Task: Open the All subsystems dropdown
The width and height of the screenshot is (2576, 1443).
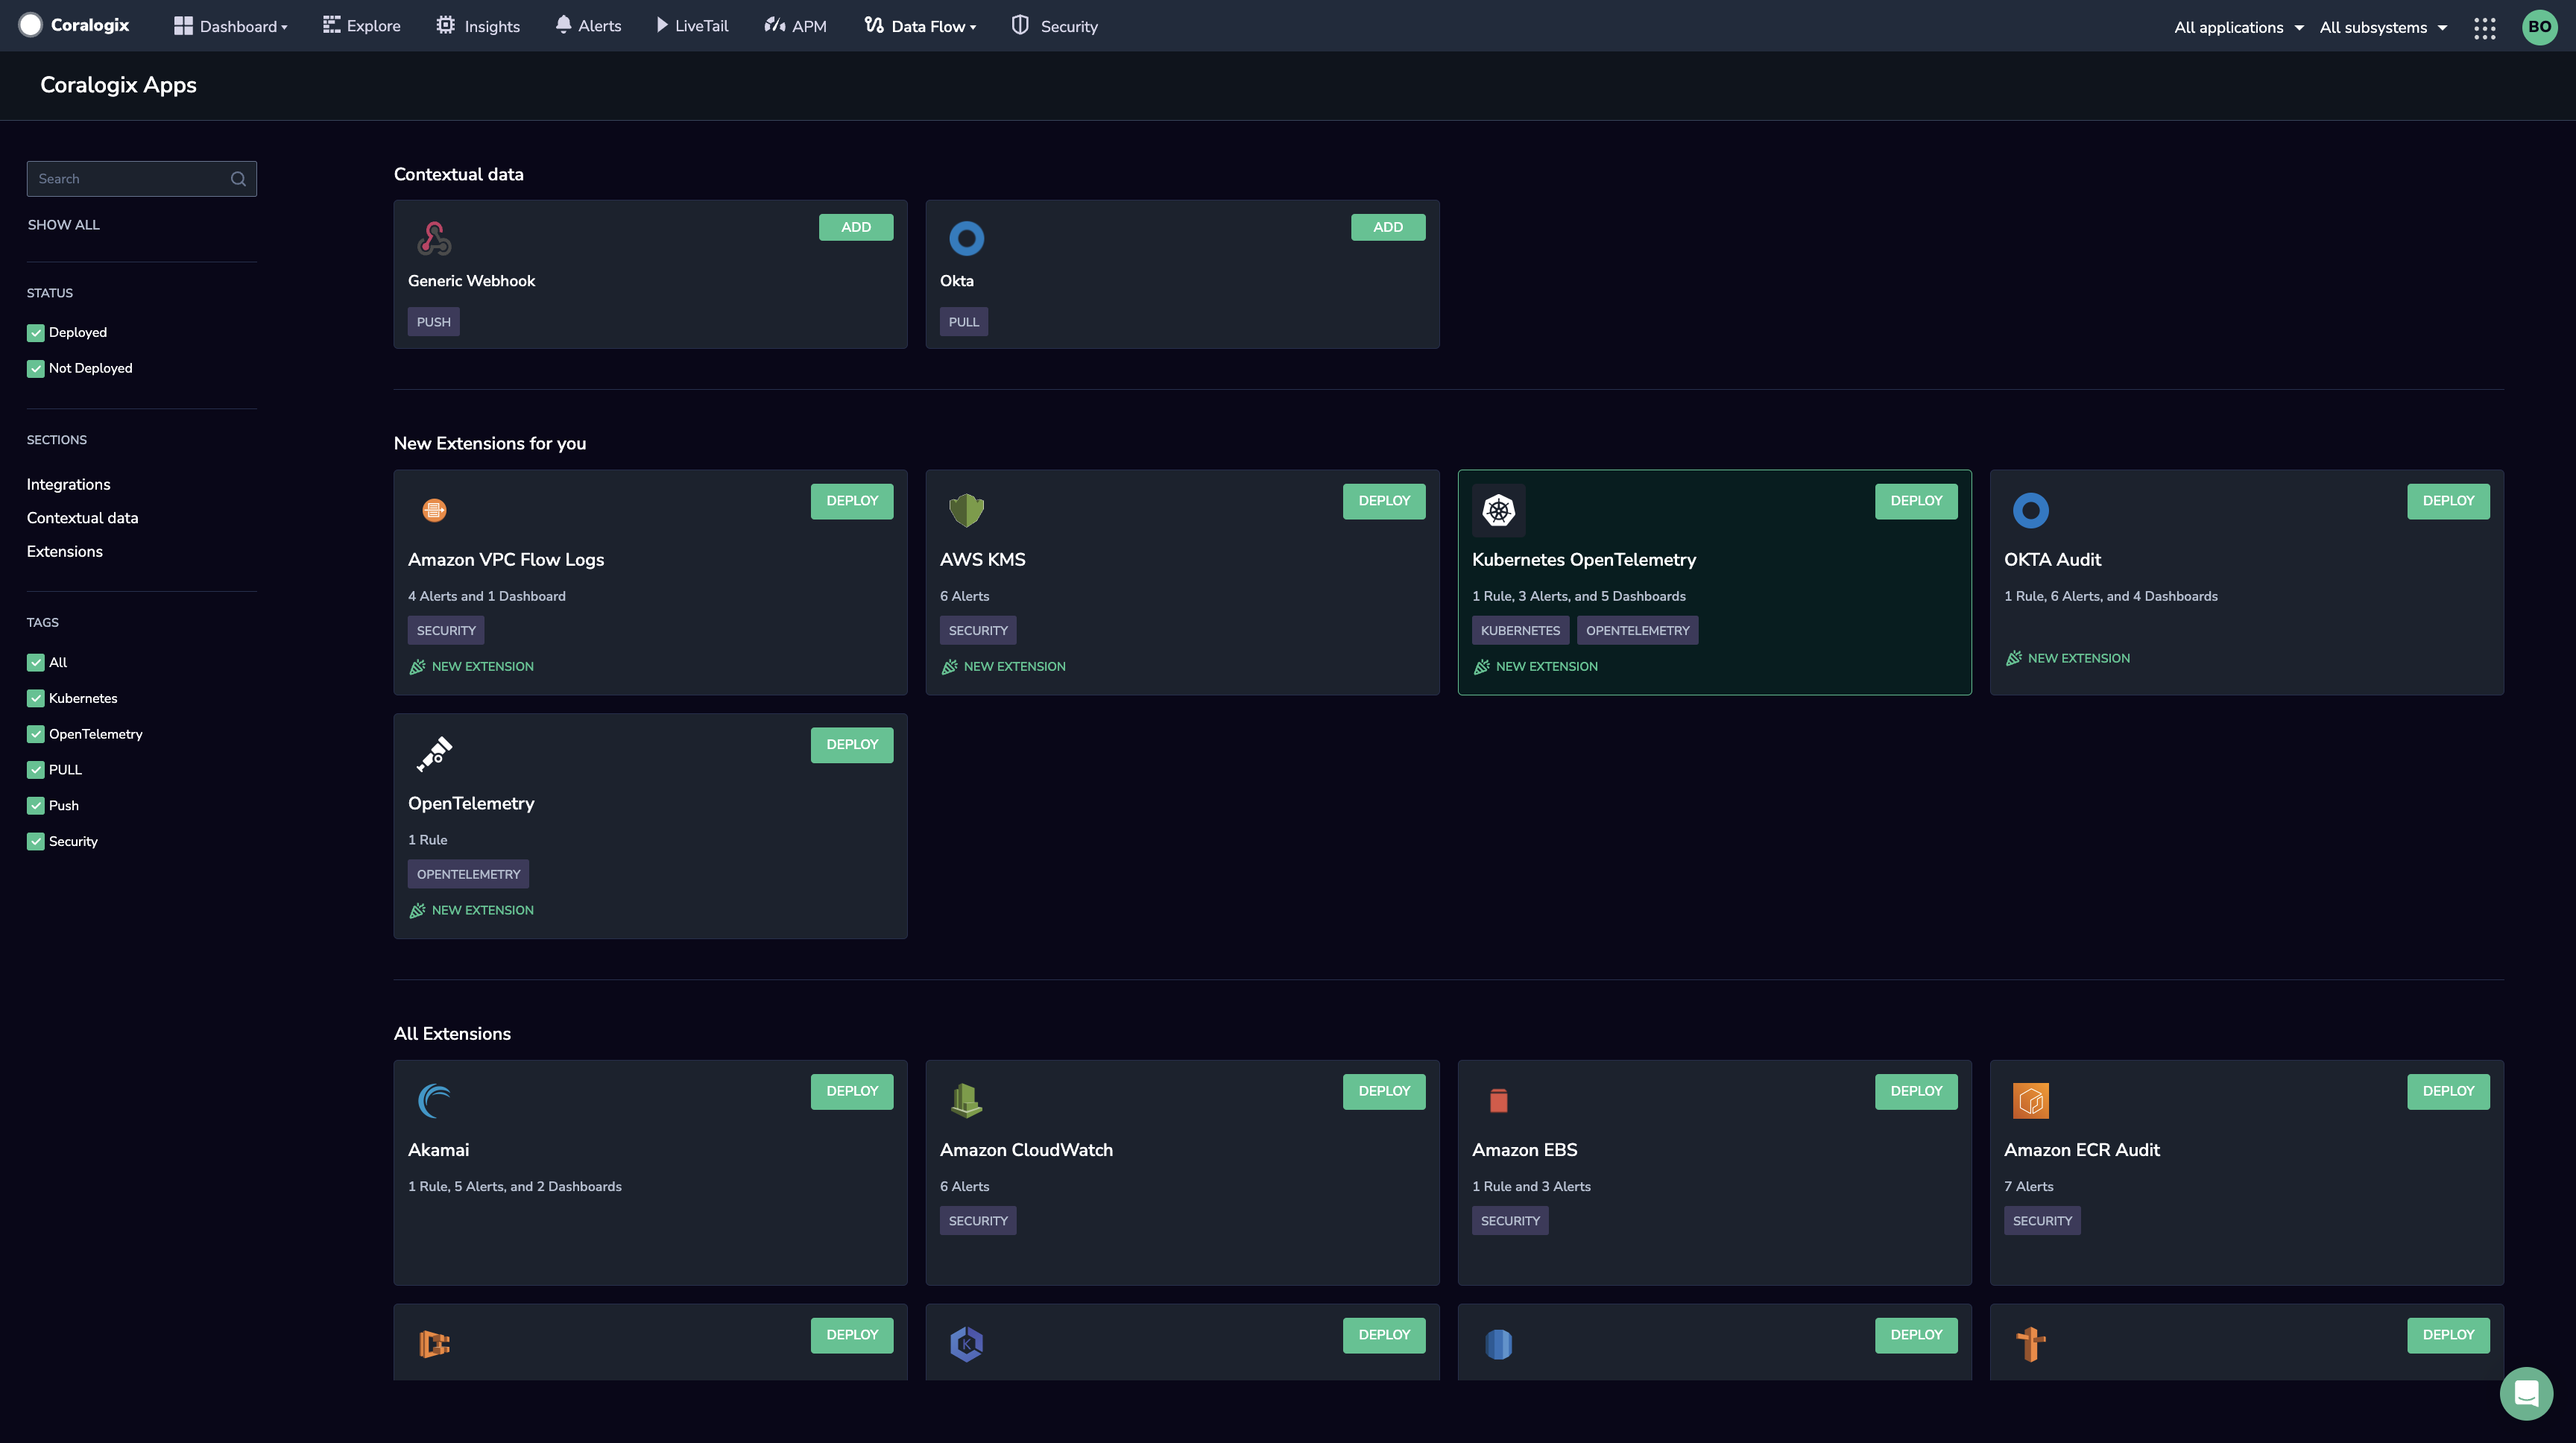Action: 2383,27
